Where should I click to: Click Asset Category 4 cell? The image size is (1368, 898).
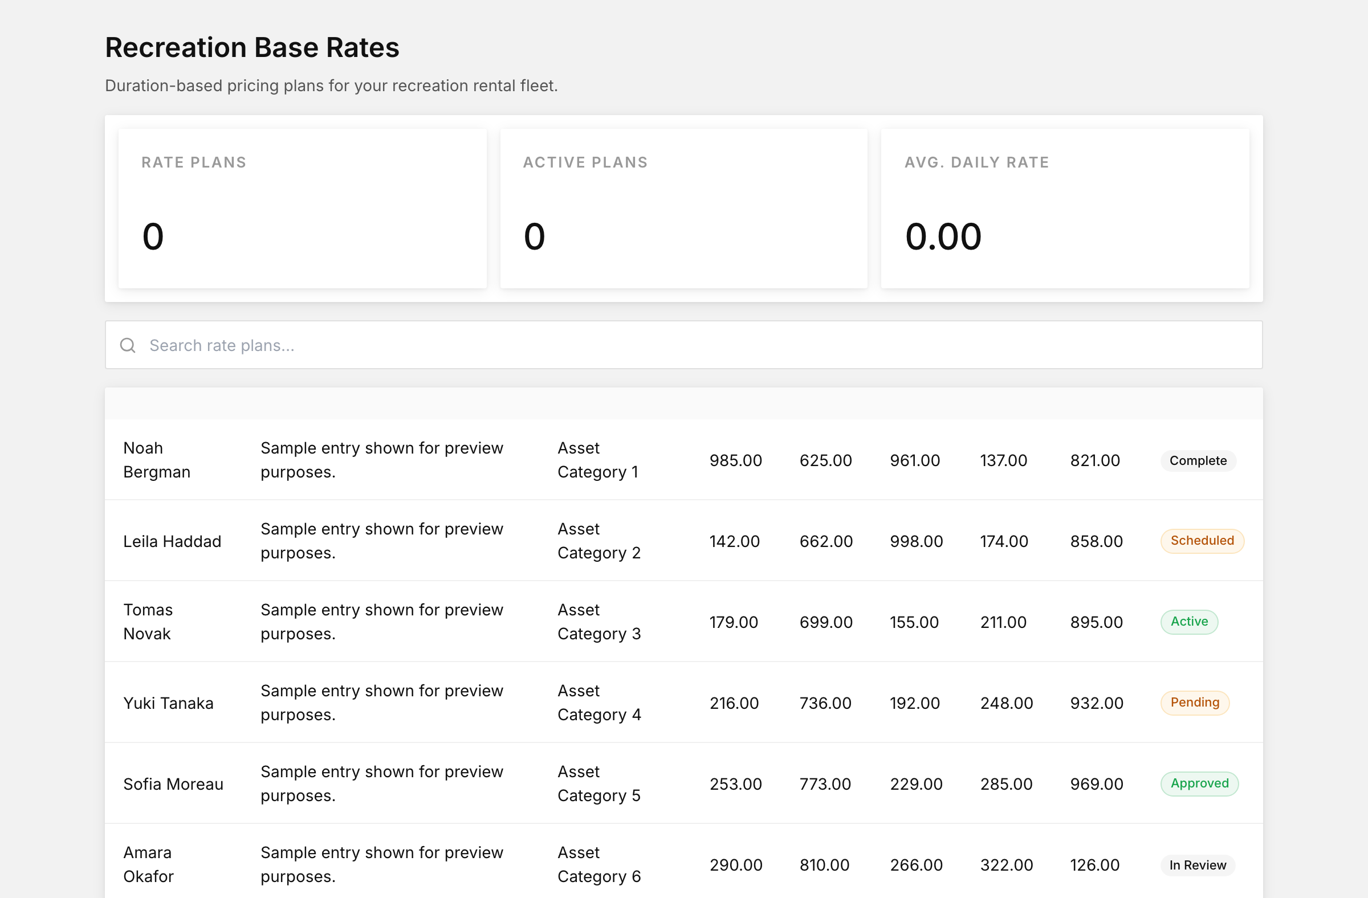click(x=599, y=703)
